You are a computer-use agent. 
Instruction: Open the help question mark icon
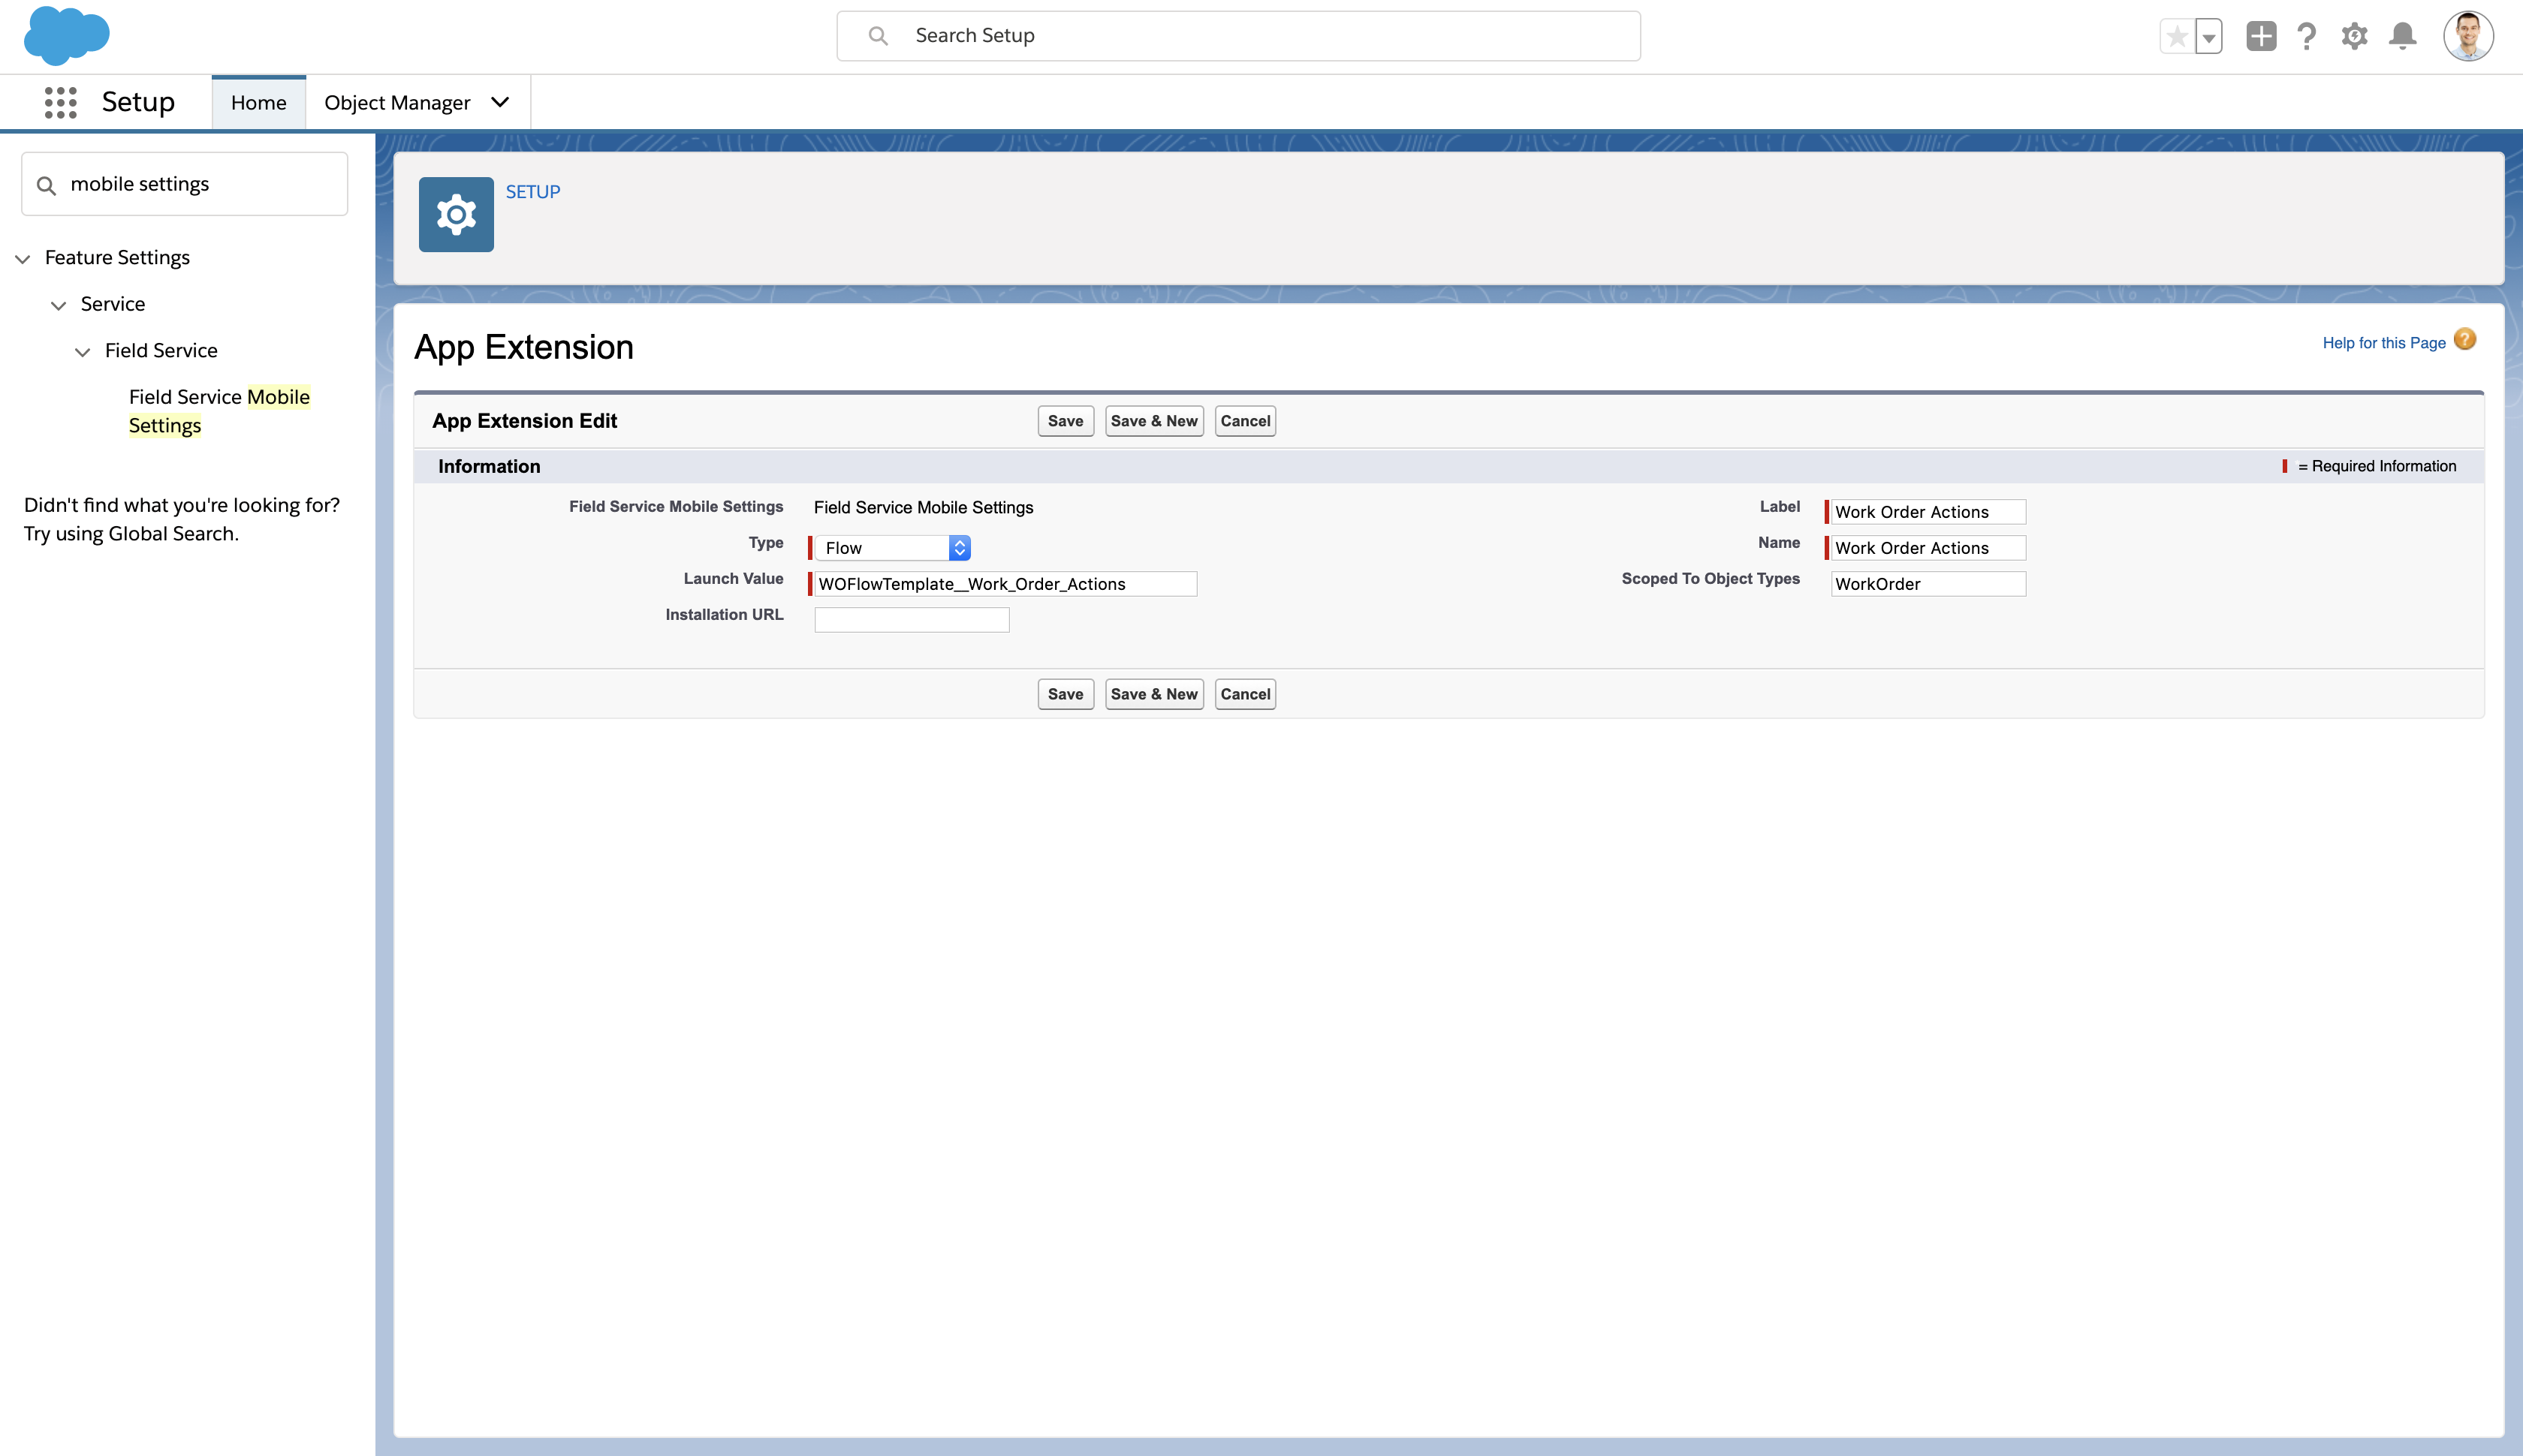point(2307,36)
